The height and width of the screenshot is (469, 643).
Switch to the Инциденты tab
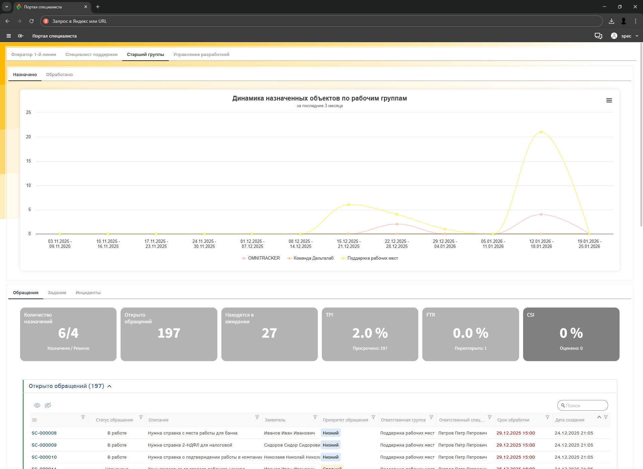(x=88, y=293)
